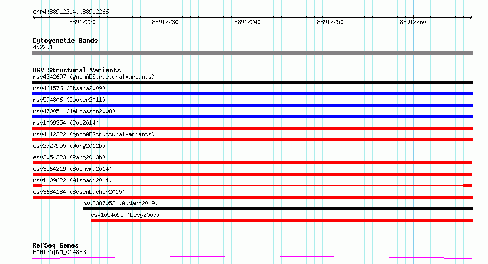Click the red bar for esv1054095

coord(282,220)
